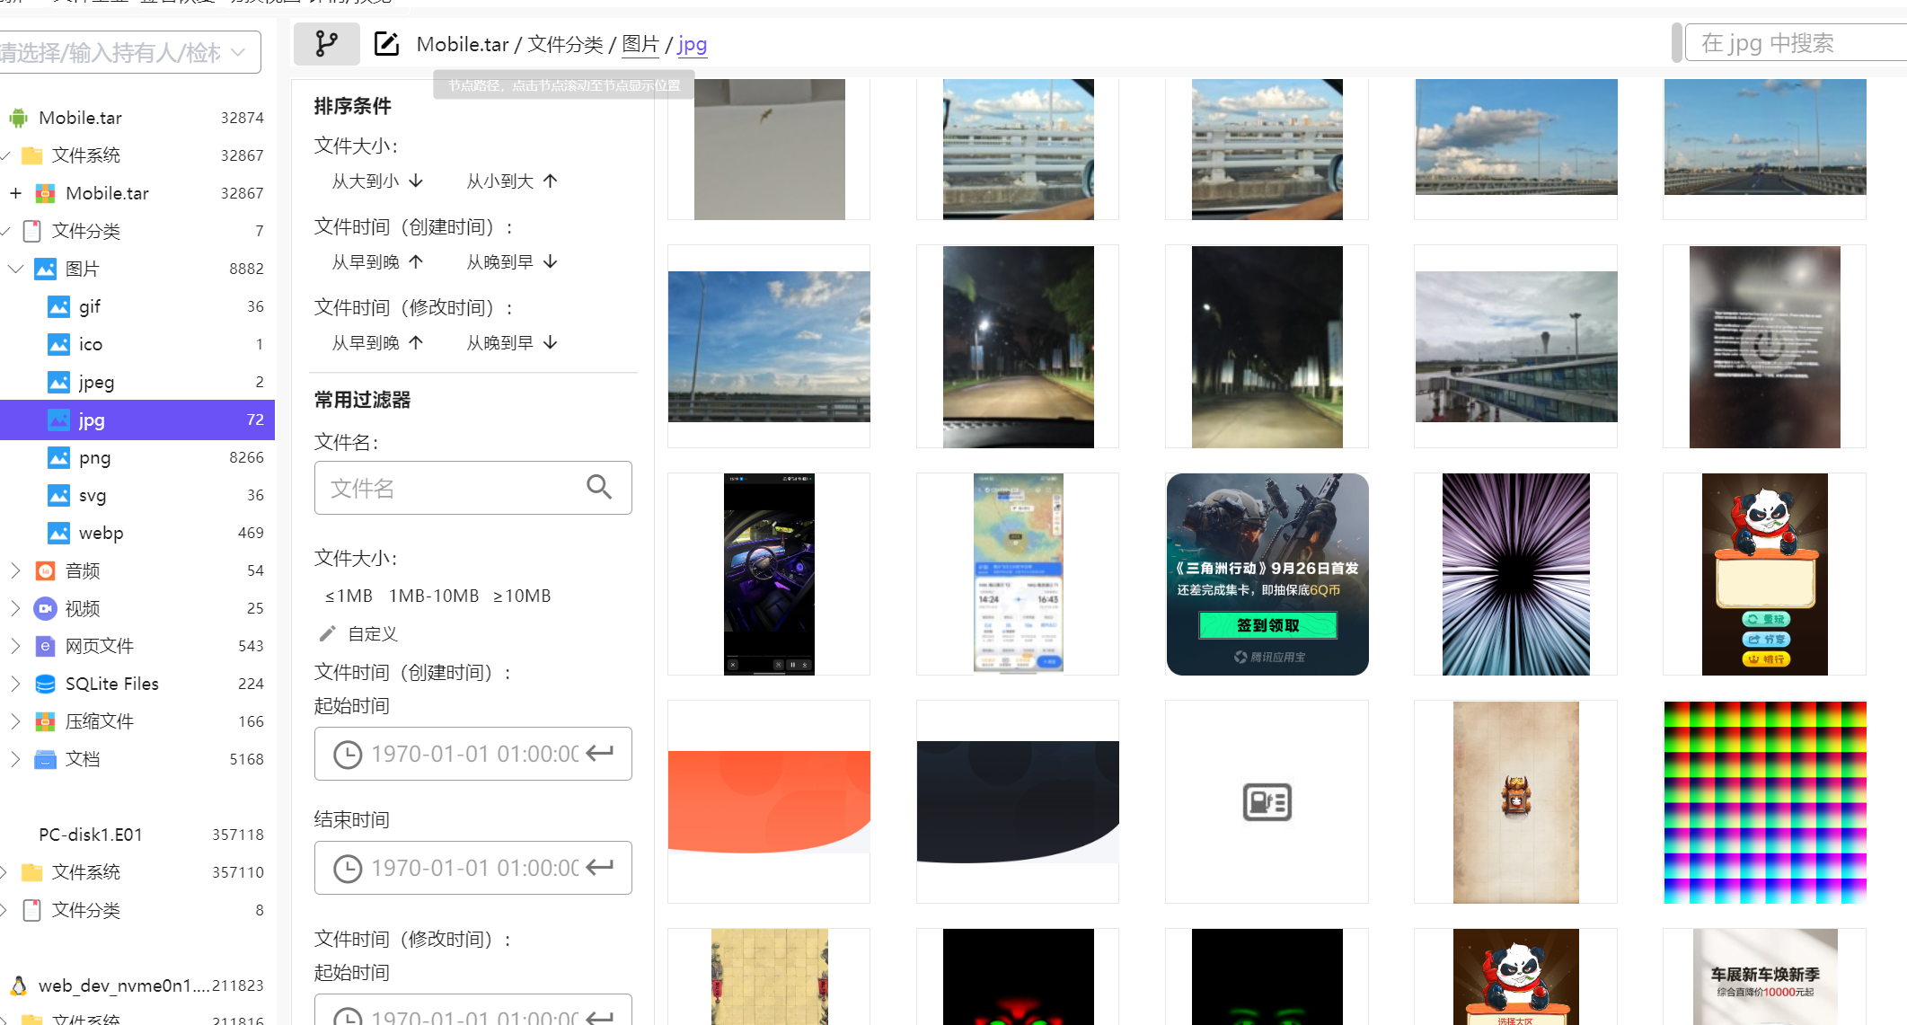Sort modified time from early to late

377,343
